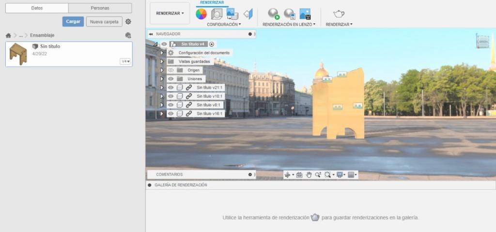
Task: Click the Cargar button
Action: [73, 21]
